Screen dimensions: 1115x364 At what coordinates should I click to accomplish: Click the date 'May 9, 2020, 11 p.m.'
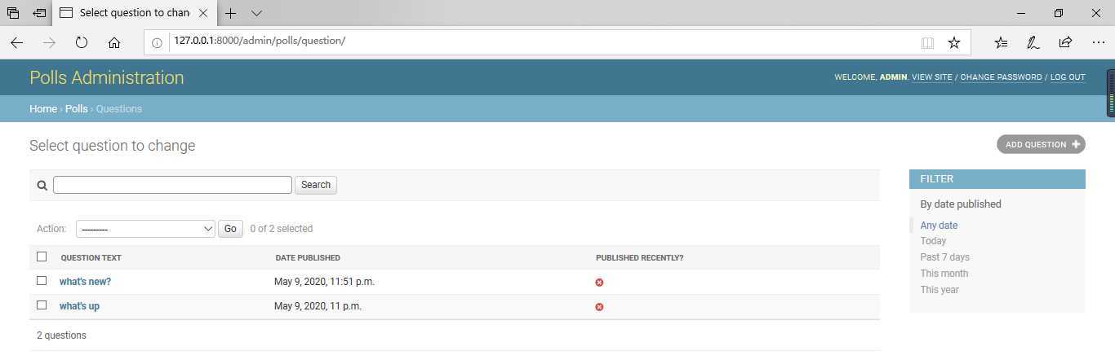pyautogui.click(x=318, y=306)
